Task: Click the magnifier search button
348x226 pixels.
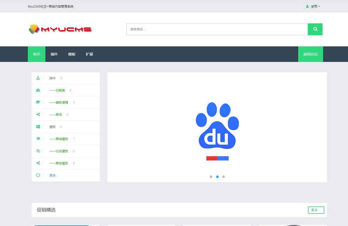Action: [315, 29]
